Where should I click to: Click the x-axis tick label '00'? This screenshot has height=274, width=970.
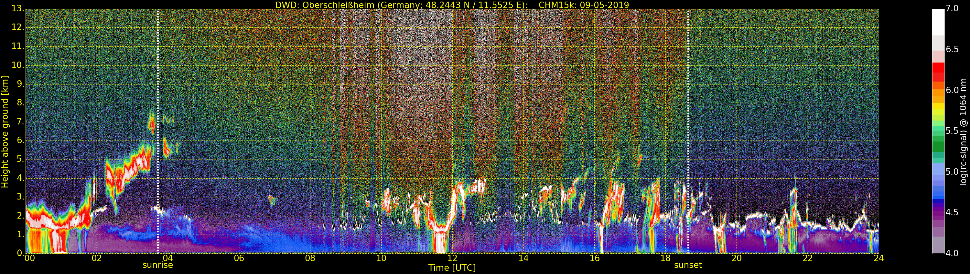(x=29, y=258)
